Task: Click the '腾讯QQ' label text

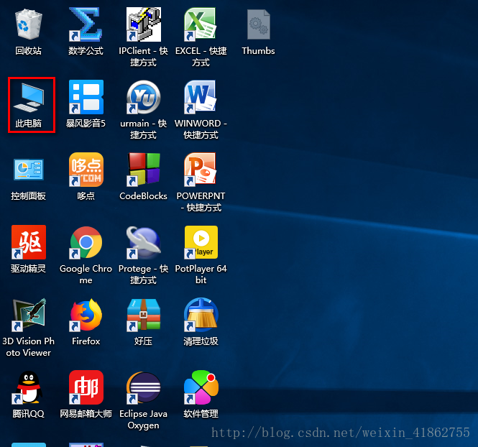Action: [28, 414]
